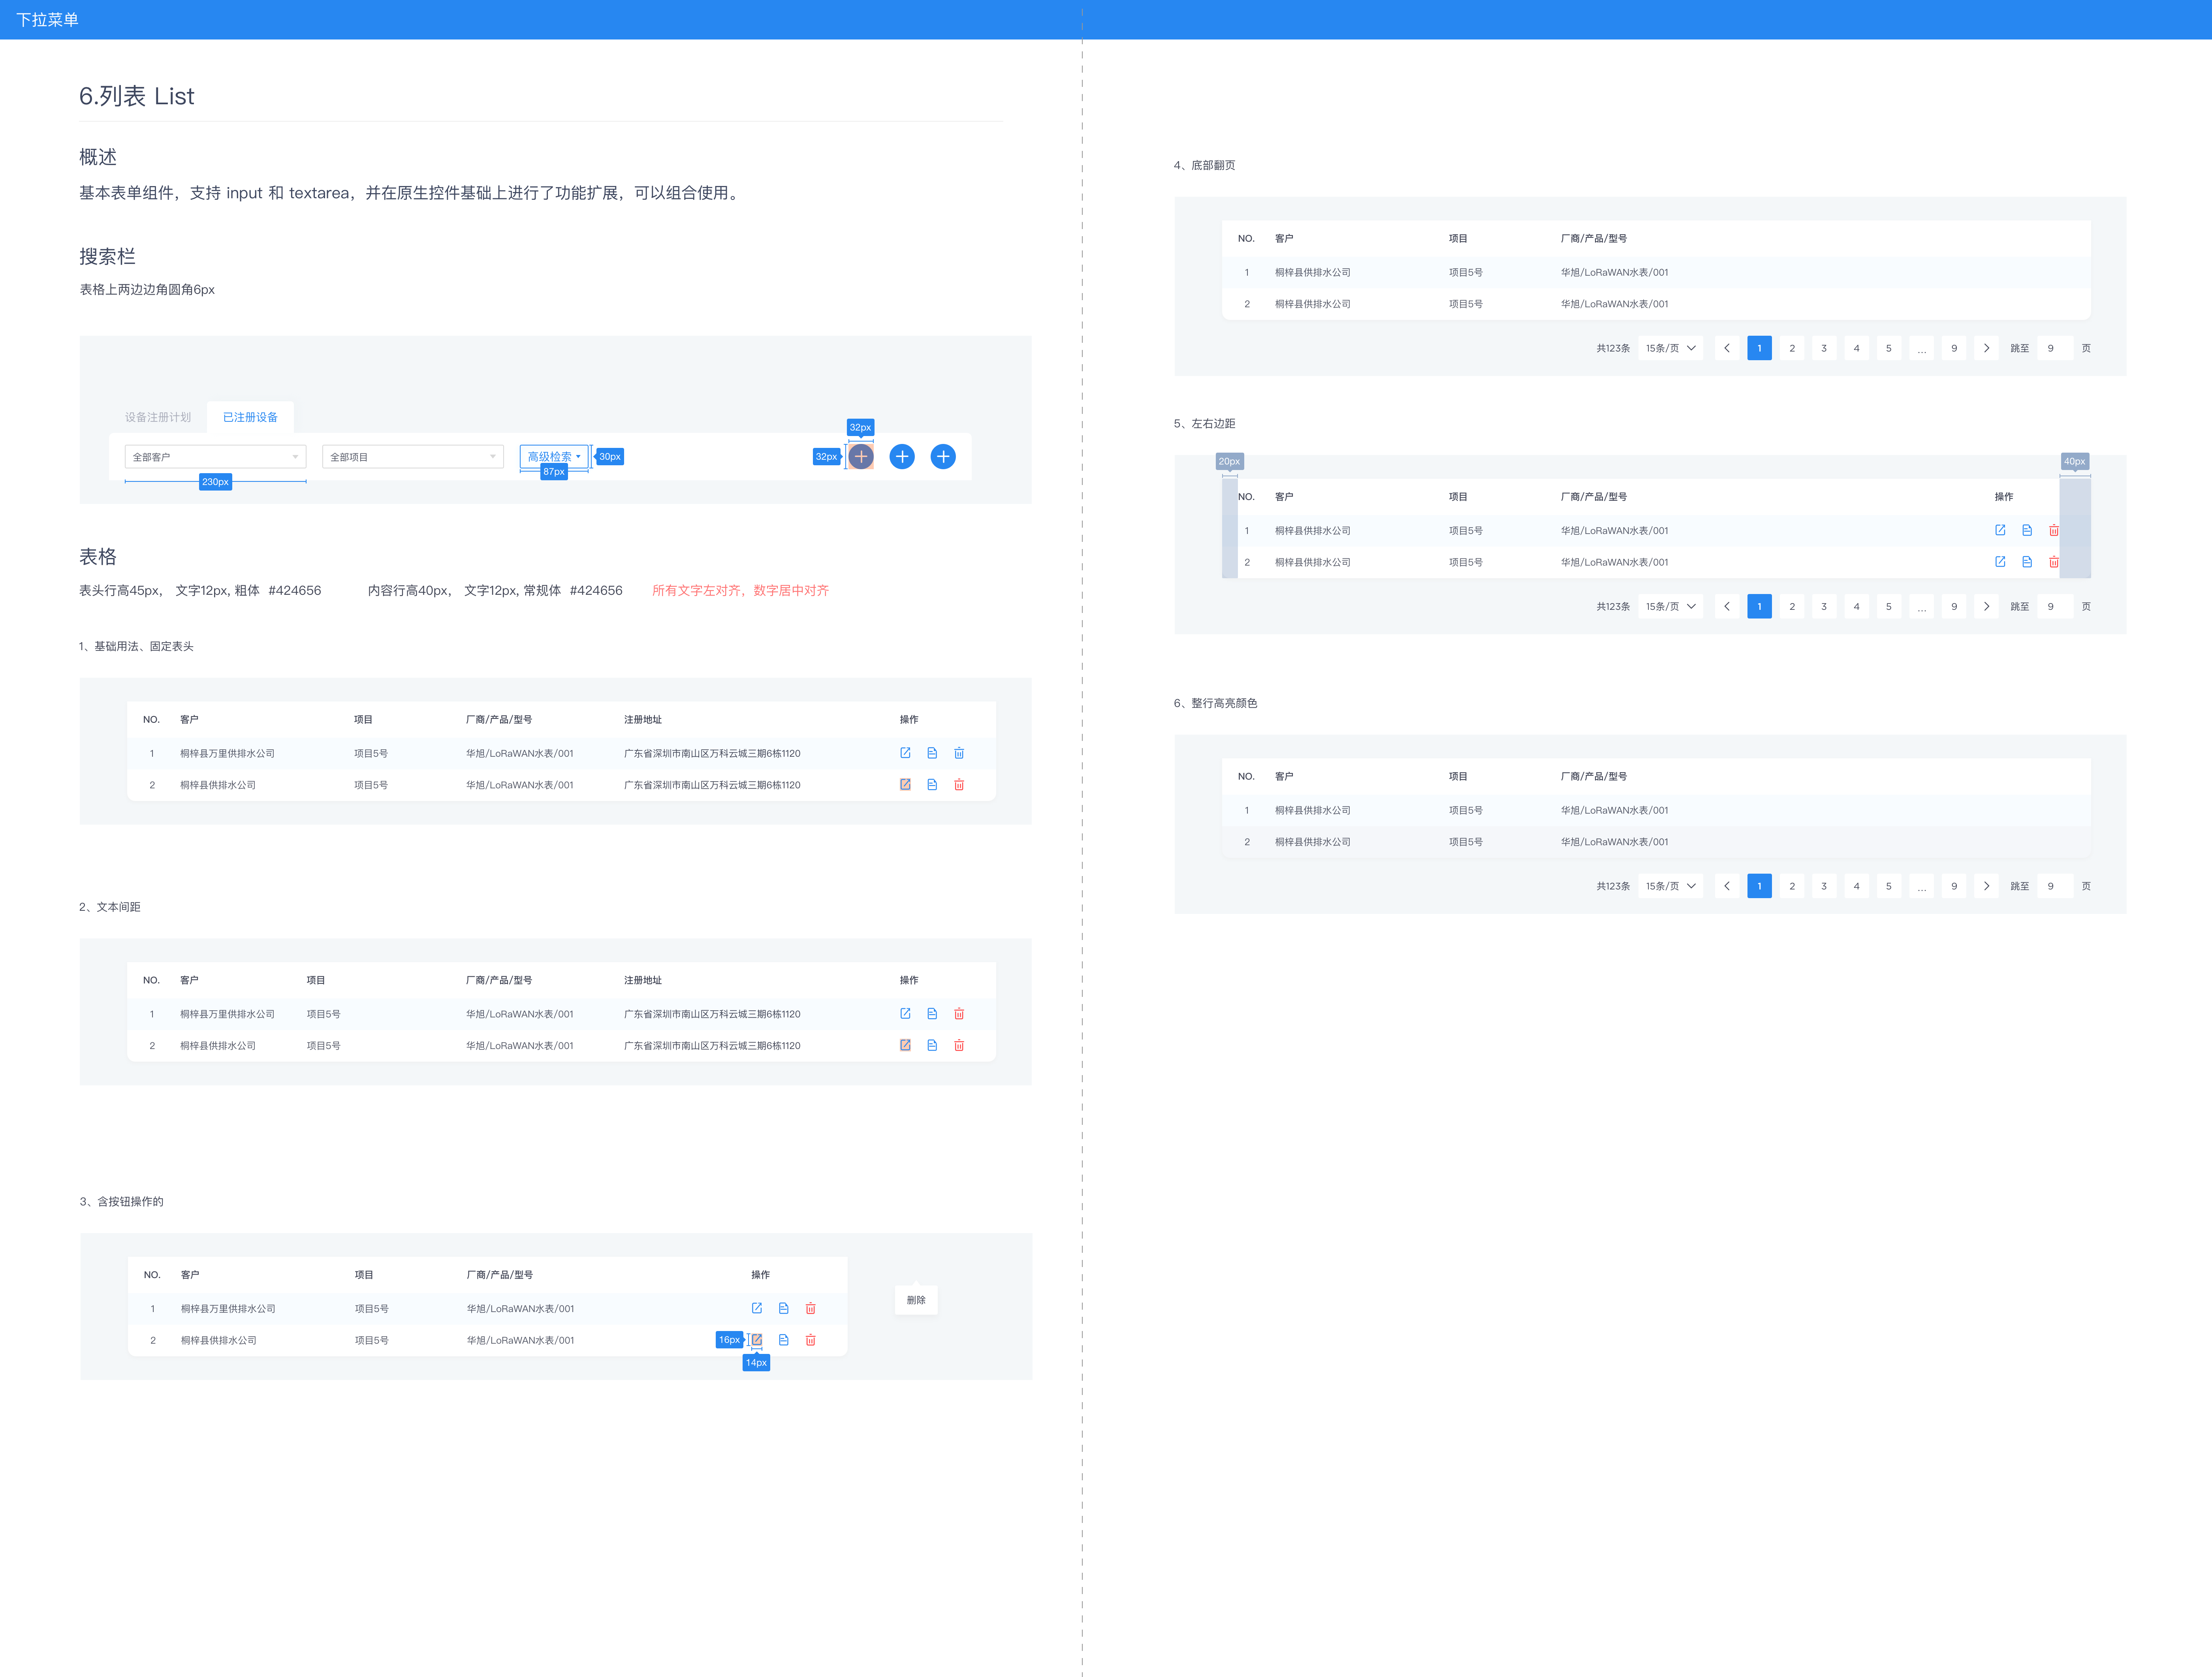The height and width of the screenshot is (1677, 2212).
Task: Open 15条/页 selector in 左右边距 section
Action: pyautogui.click(x=1671, y=606)
